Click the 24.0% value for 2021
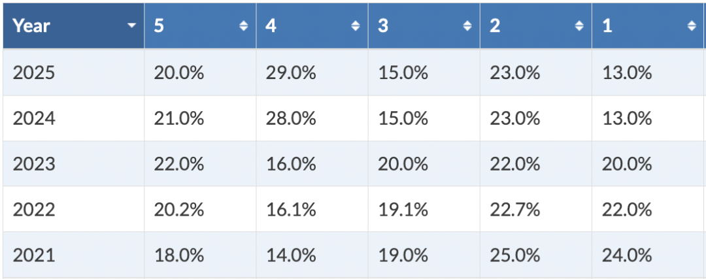The image size is (706, 279). point(627,255)
